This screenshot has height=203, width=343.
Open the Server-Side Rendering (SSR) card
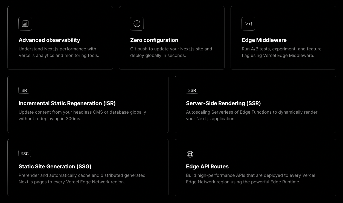[x=255, y=104]
